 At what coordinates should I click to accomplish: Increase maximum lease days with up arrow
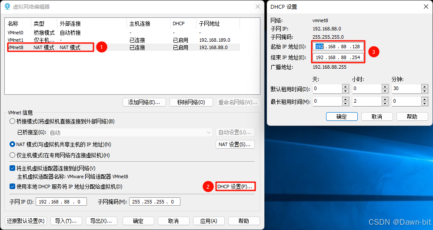(x=346, y=100)
